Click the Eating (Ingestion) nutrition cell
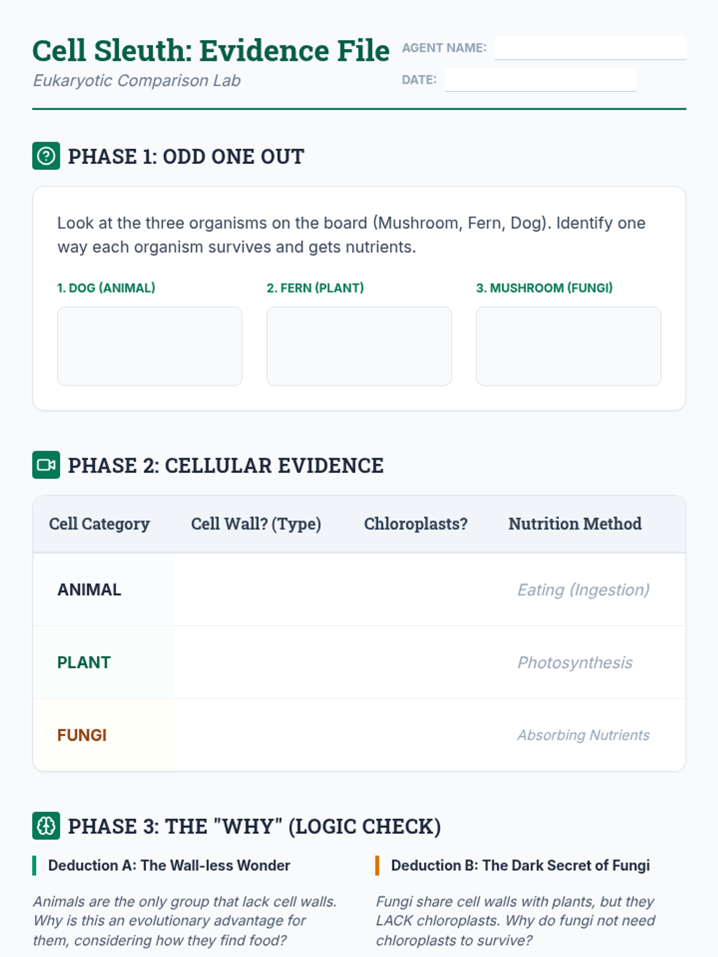718x957 pixels. coord(583,590)
